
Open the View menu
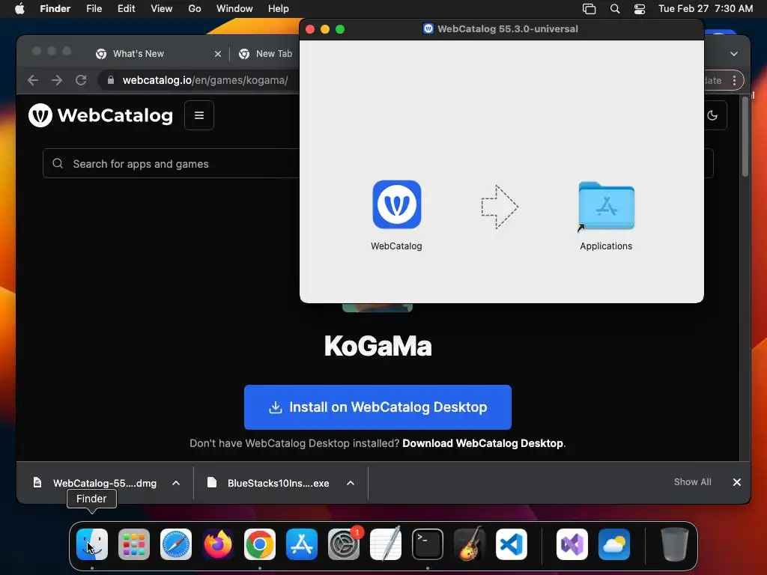(162, 9)
